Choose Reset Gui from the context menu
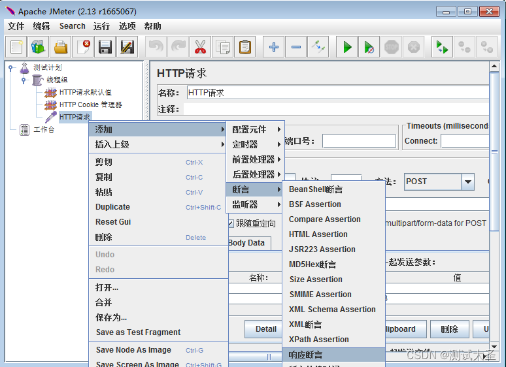Screen dimensions: 506x367 (158, 221)
